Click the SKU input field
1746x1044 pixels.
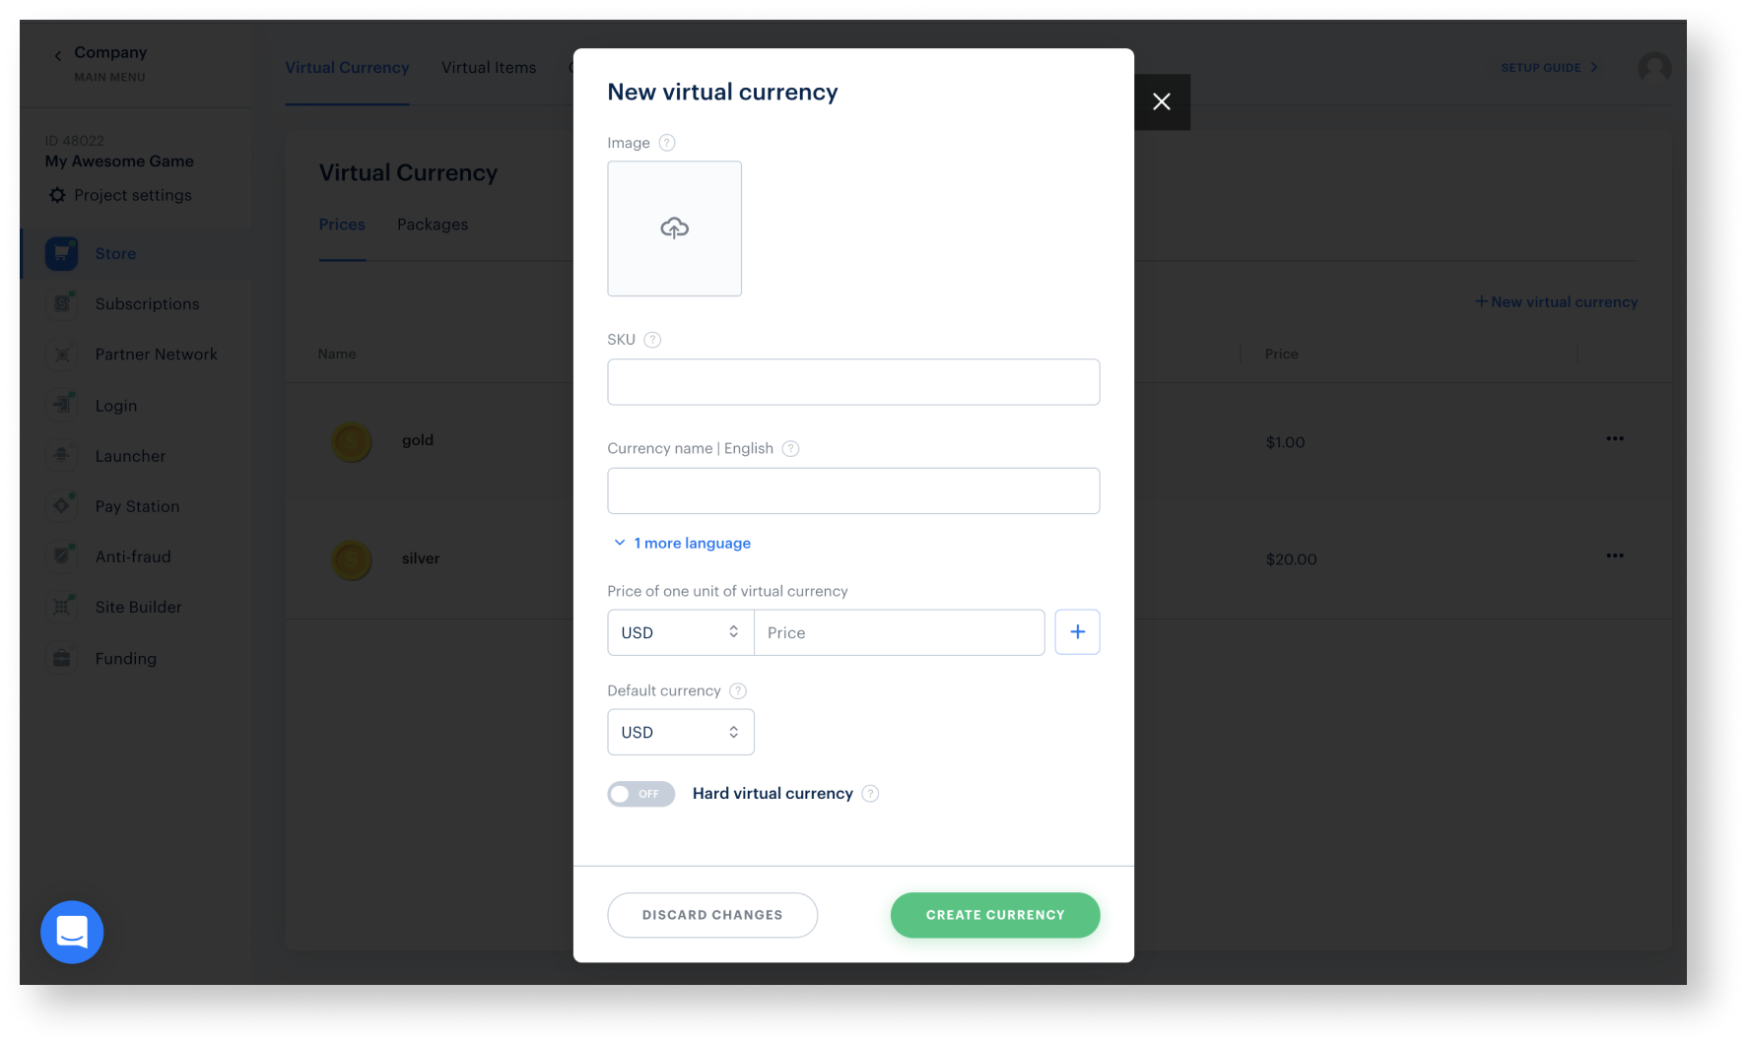pyautogui.click(x=853, y=382)
